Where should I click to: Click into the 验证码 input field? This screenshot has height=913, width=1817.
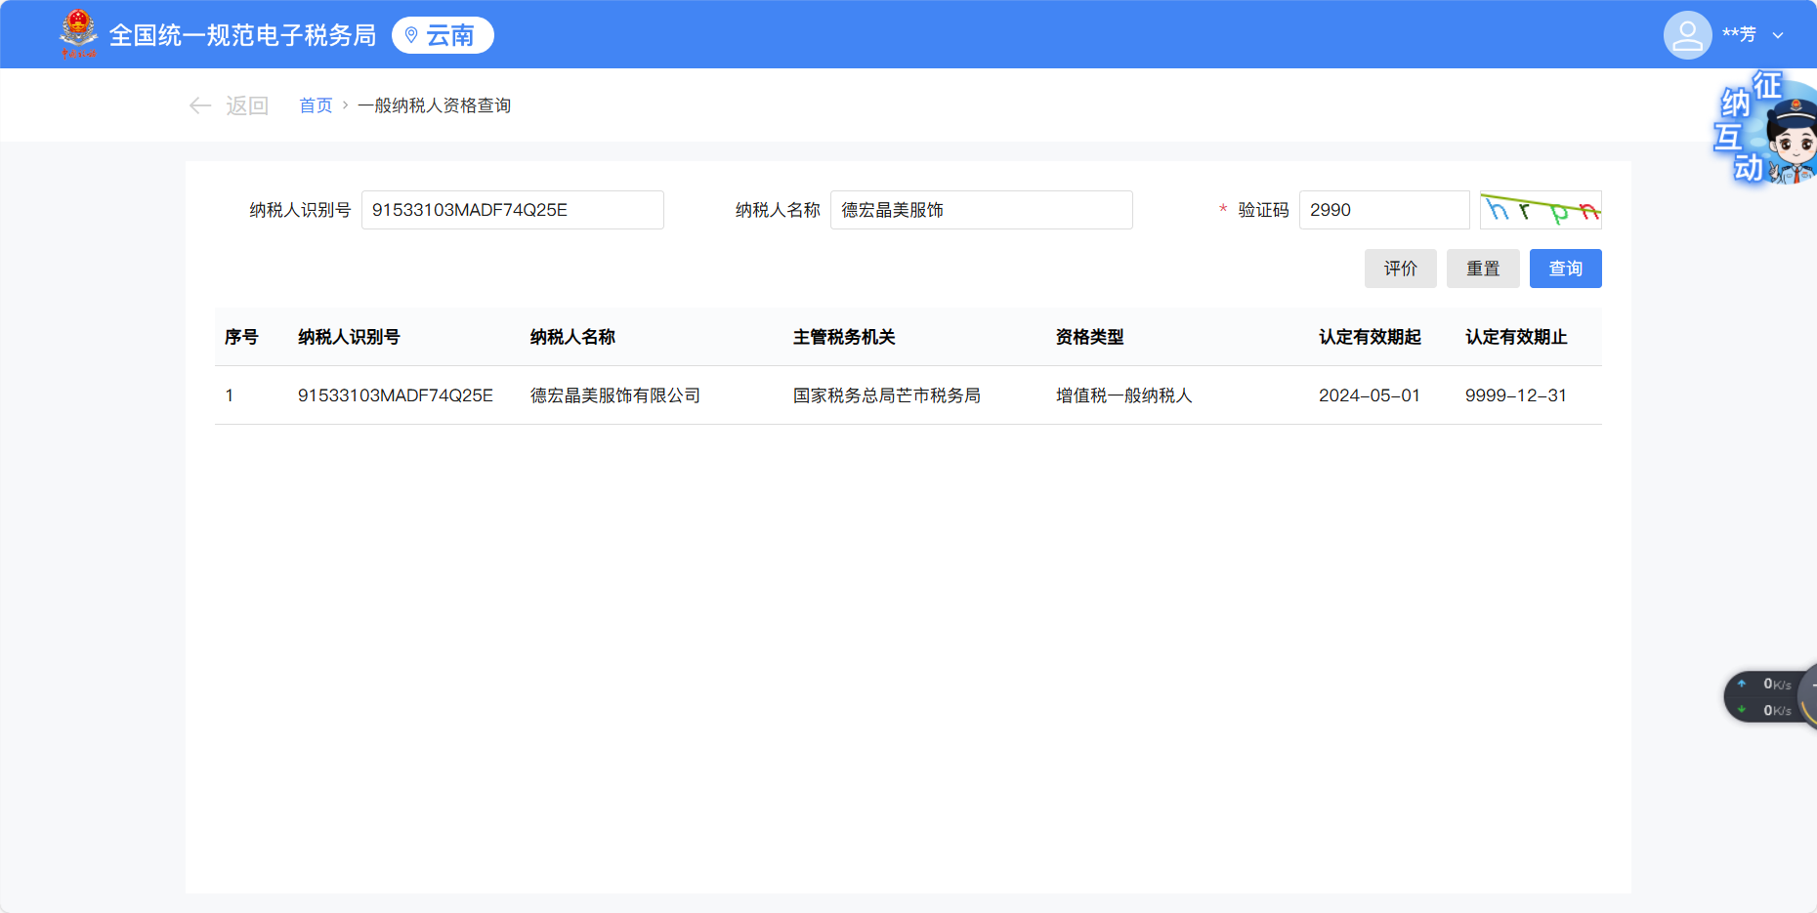1383,210
